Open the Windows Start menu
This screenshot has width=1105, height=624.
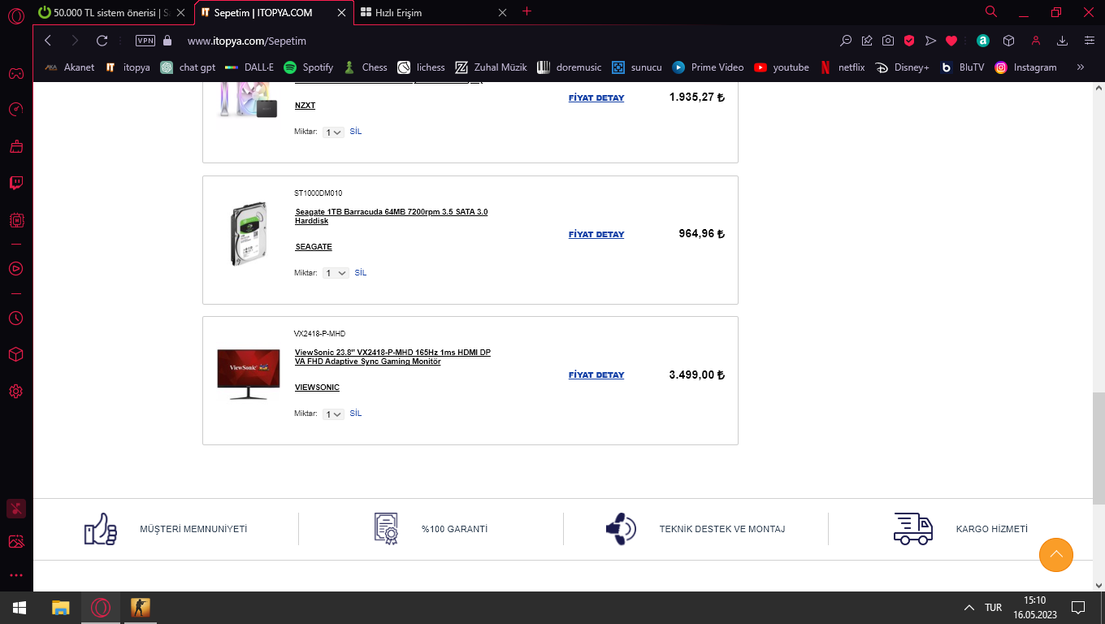coord(19,608)
